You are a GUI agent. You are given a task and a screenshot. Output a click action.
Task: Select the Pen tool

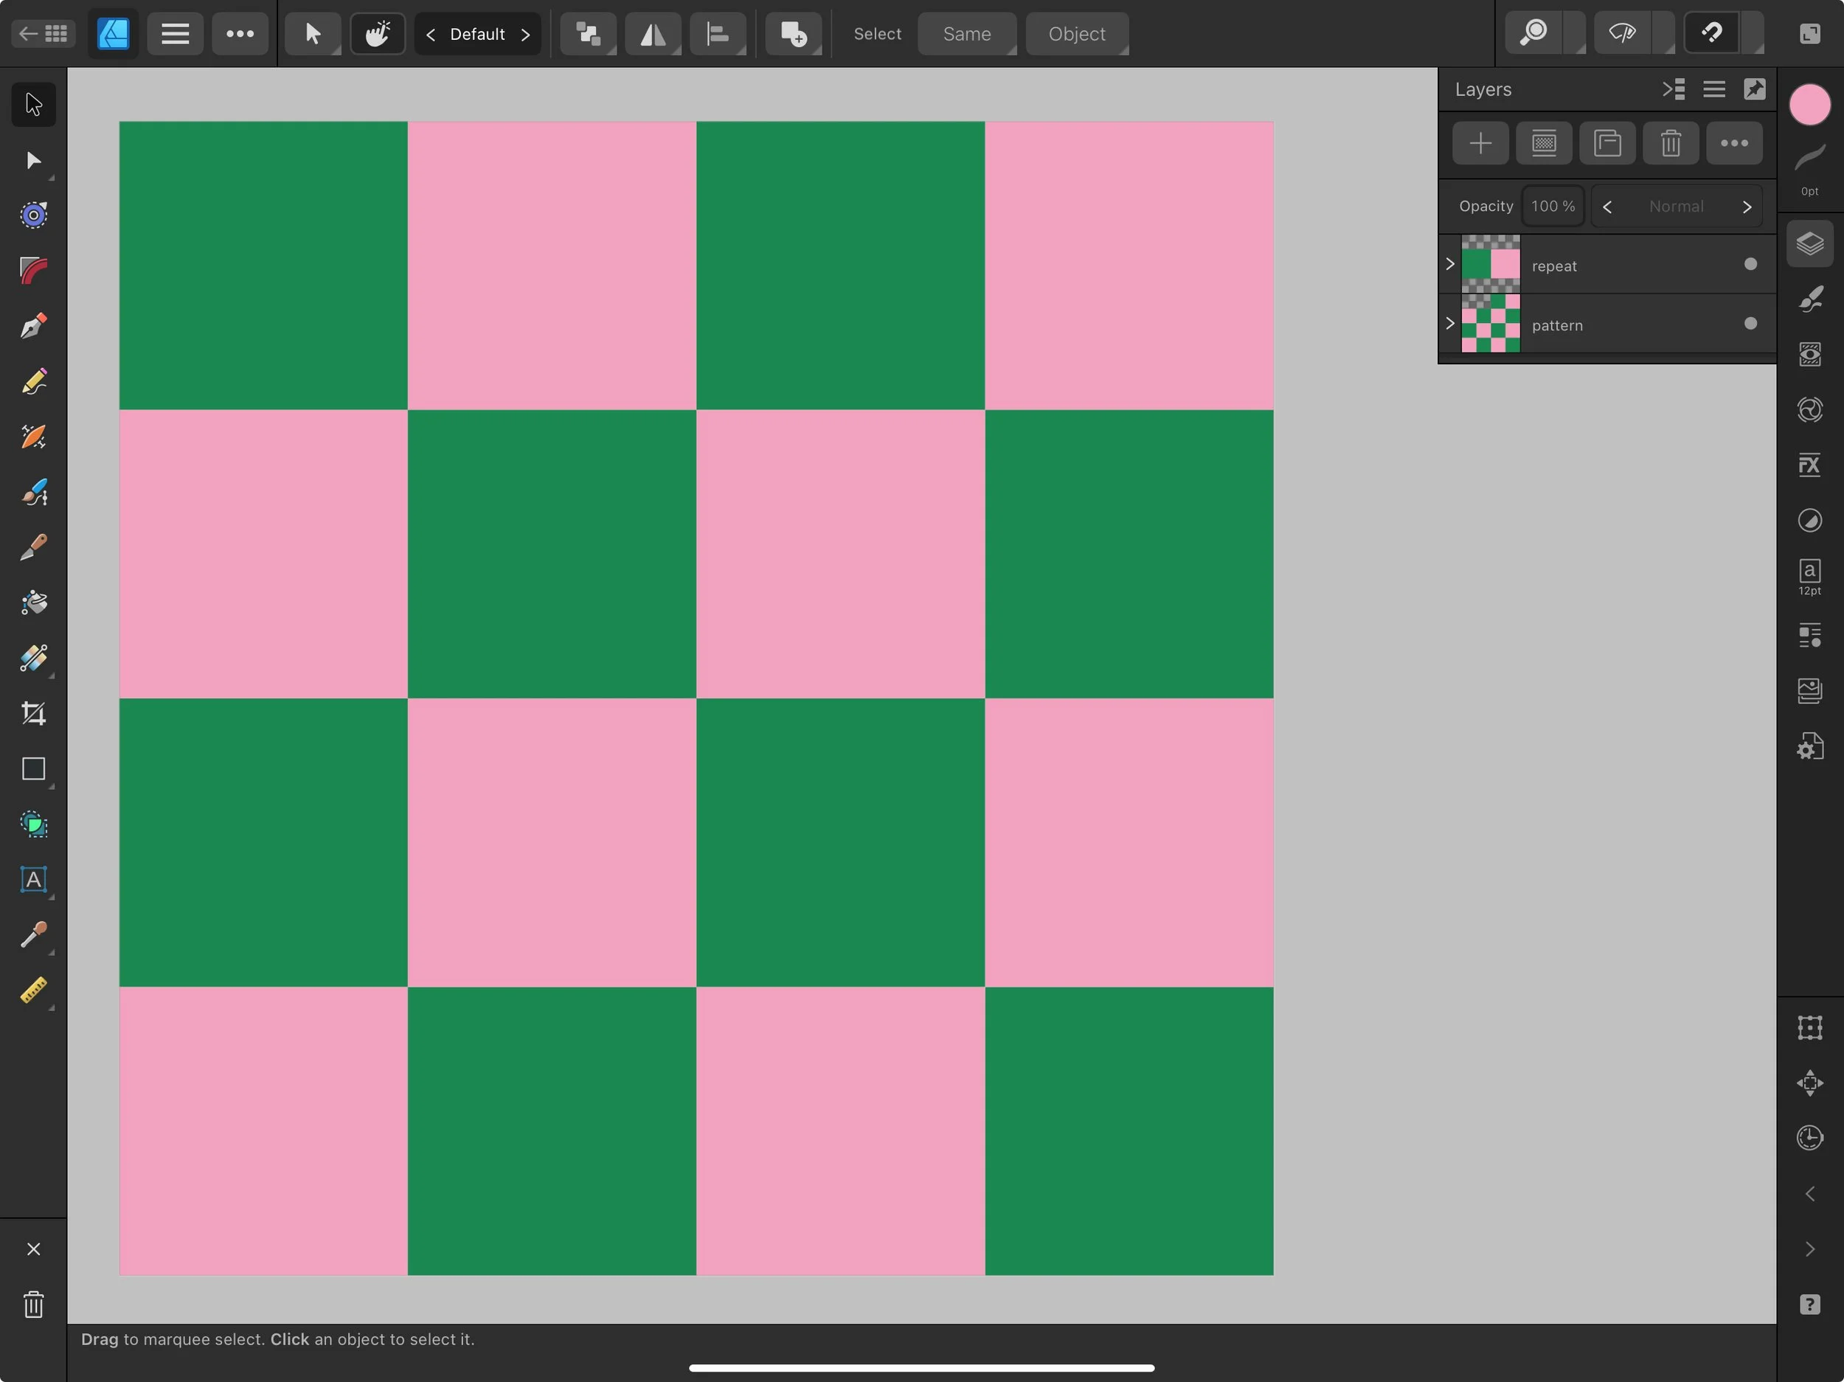click(33, 326)
